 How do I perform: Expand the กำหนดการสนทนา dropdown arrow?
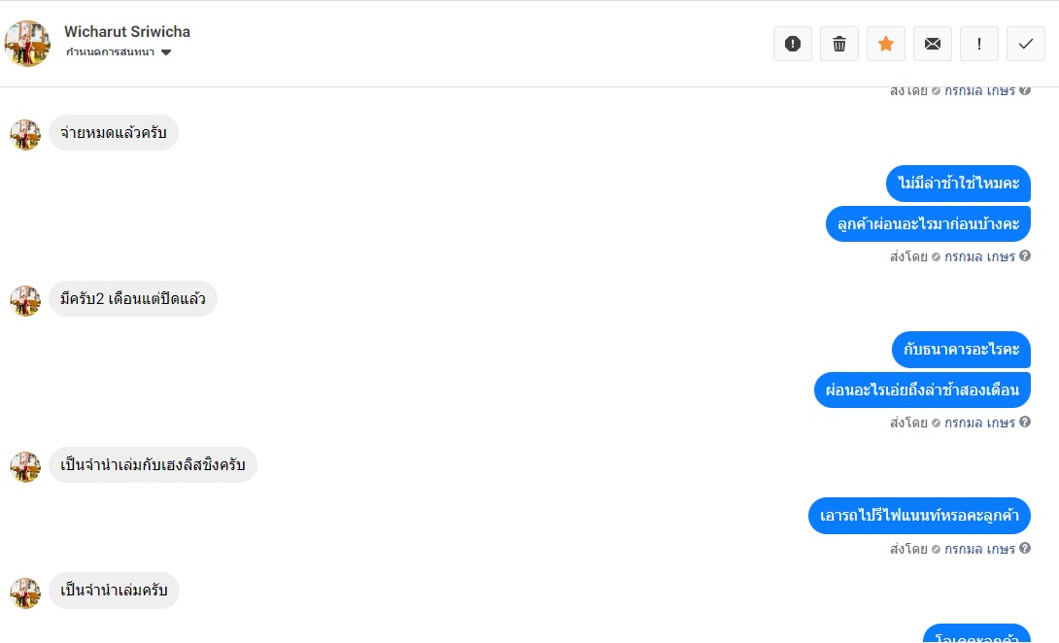166,52
